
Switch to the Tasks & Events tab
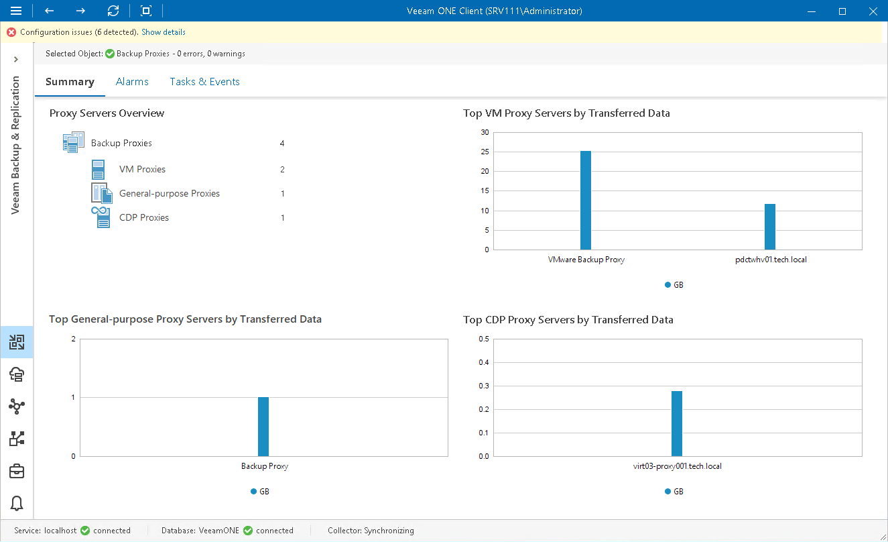[204, 81]
